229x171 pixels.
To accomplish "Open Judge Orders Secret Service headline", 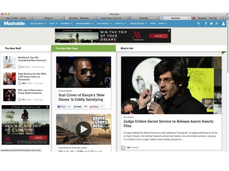I will (x=168, y=124).
